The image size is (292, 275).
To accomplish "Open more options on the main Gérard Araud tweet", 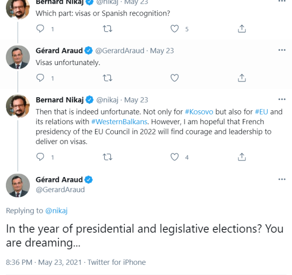I will click(282, 180).
